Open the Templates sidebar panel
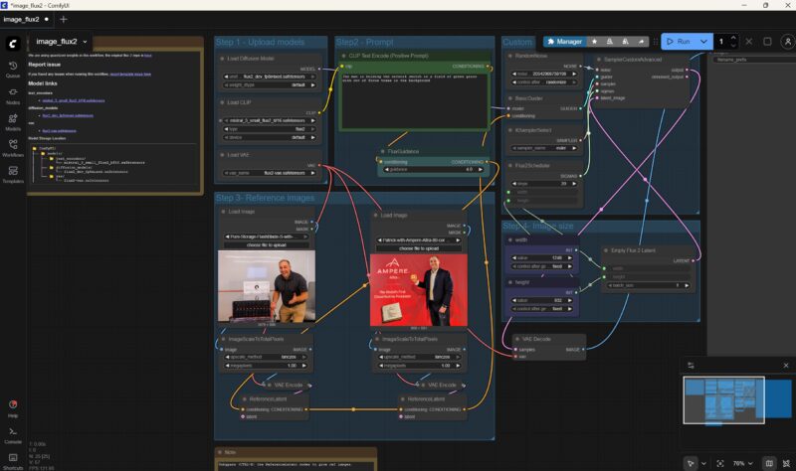This screenshot has height=471, width=796. pos(13,176)
